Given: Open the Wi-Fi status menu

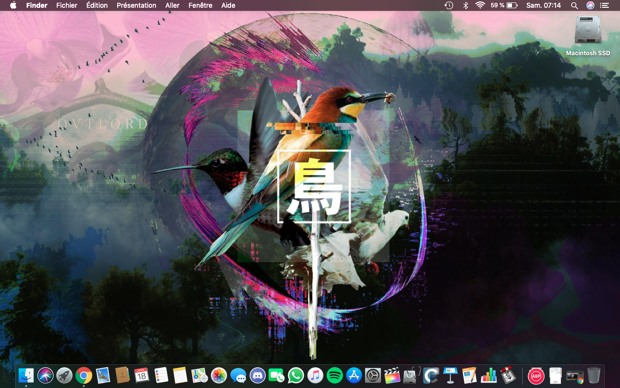Looking at the screenshot, I should [x=480, y=5].
